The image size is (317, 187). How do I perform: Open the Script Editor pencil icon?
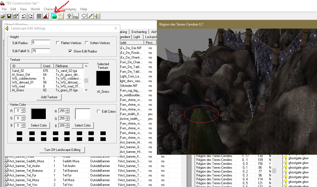(x=90, y=16)
